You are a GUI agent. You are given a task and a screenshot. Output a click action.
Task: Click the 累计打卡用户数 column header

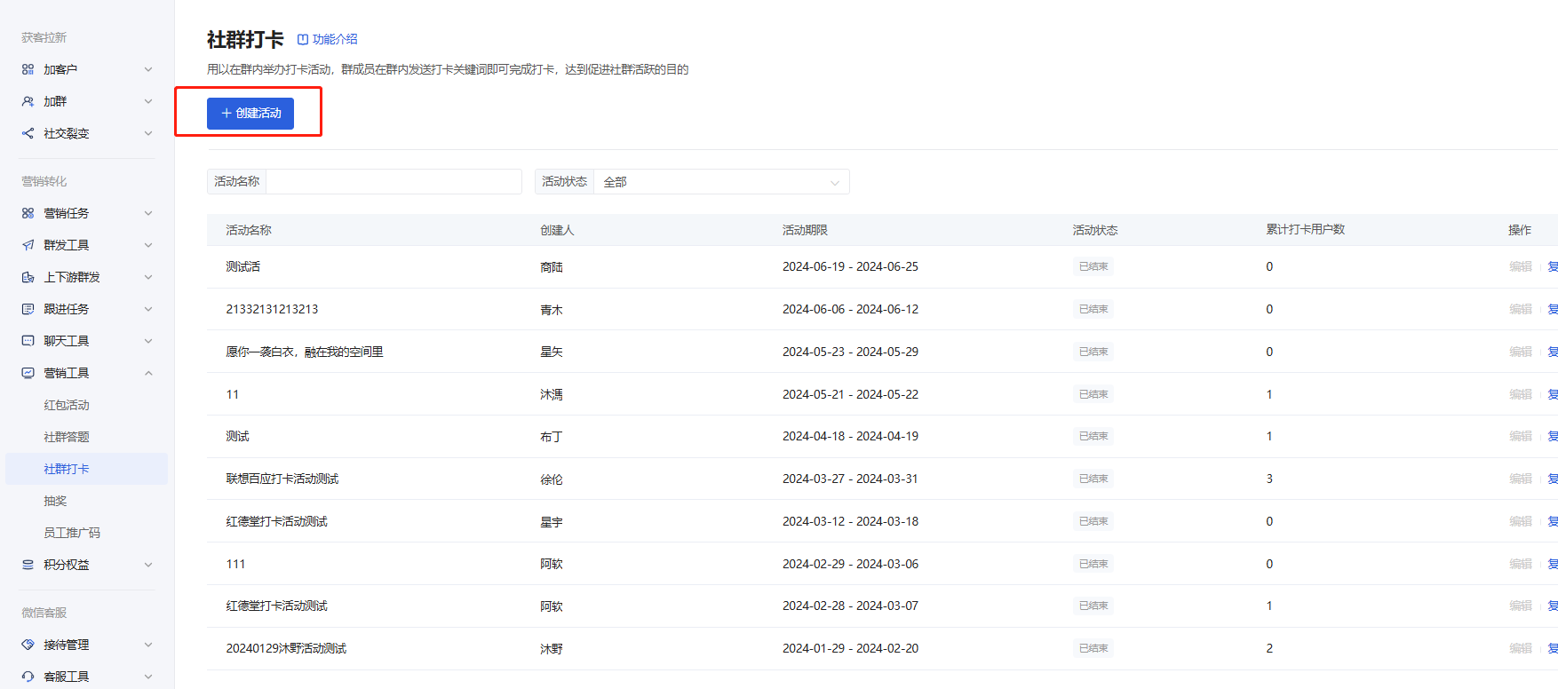(1306, 229)
